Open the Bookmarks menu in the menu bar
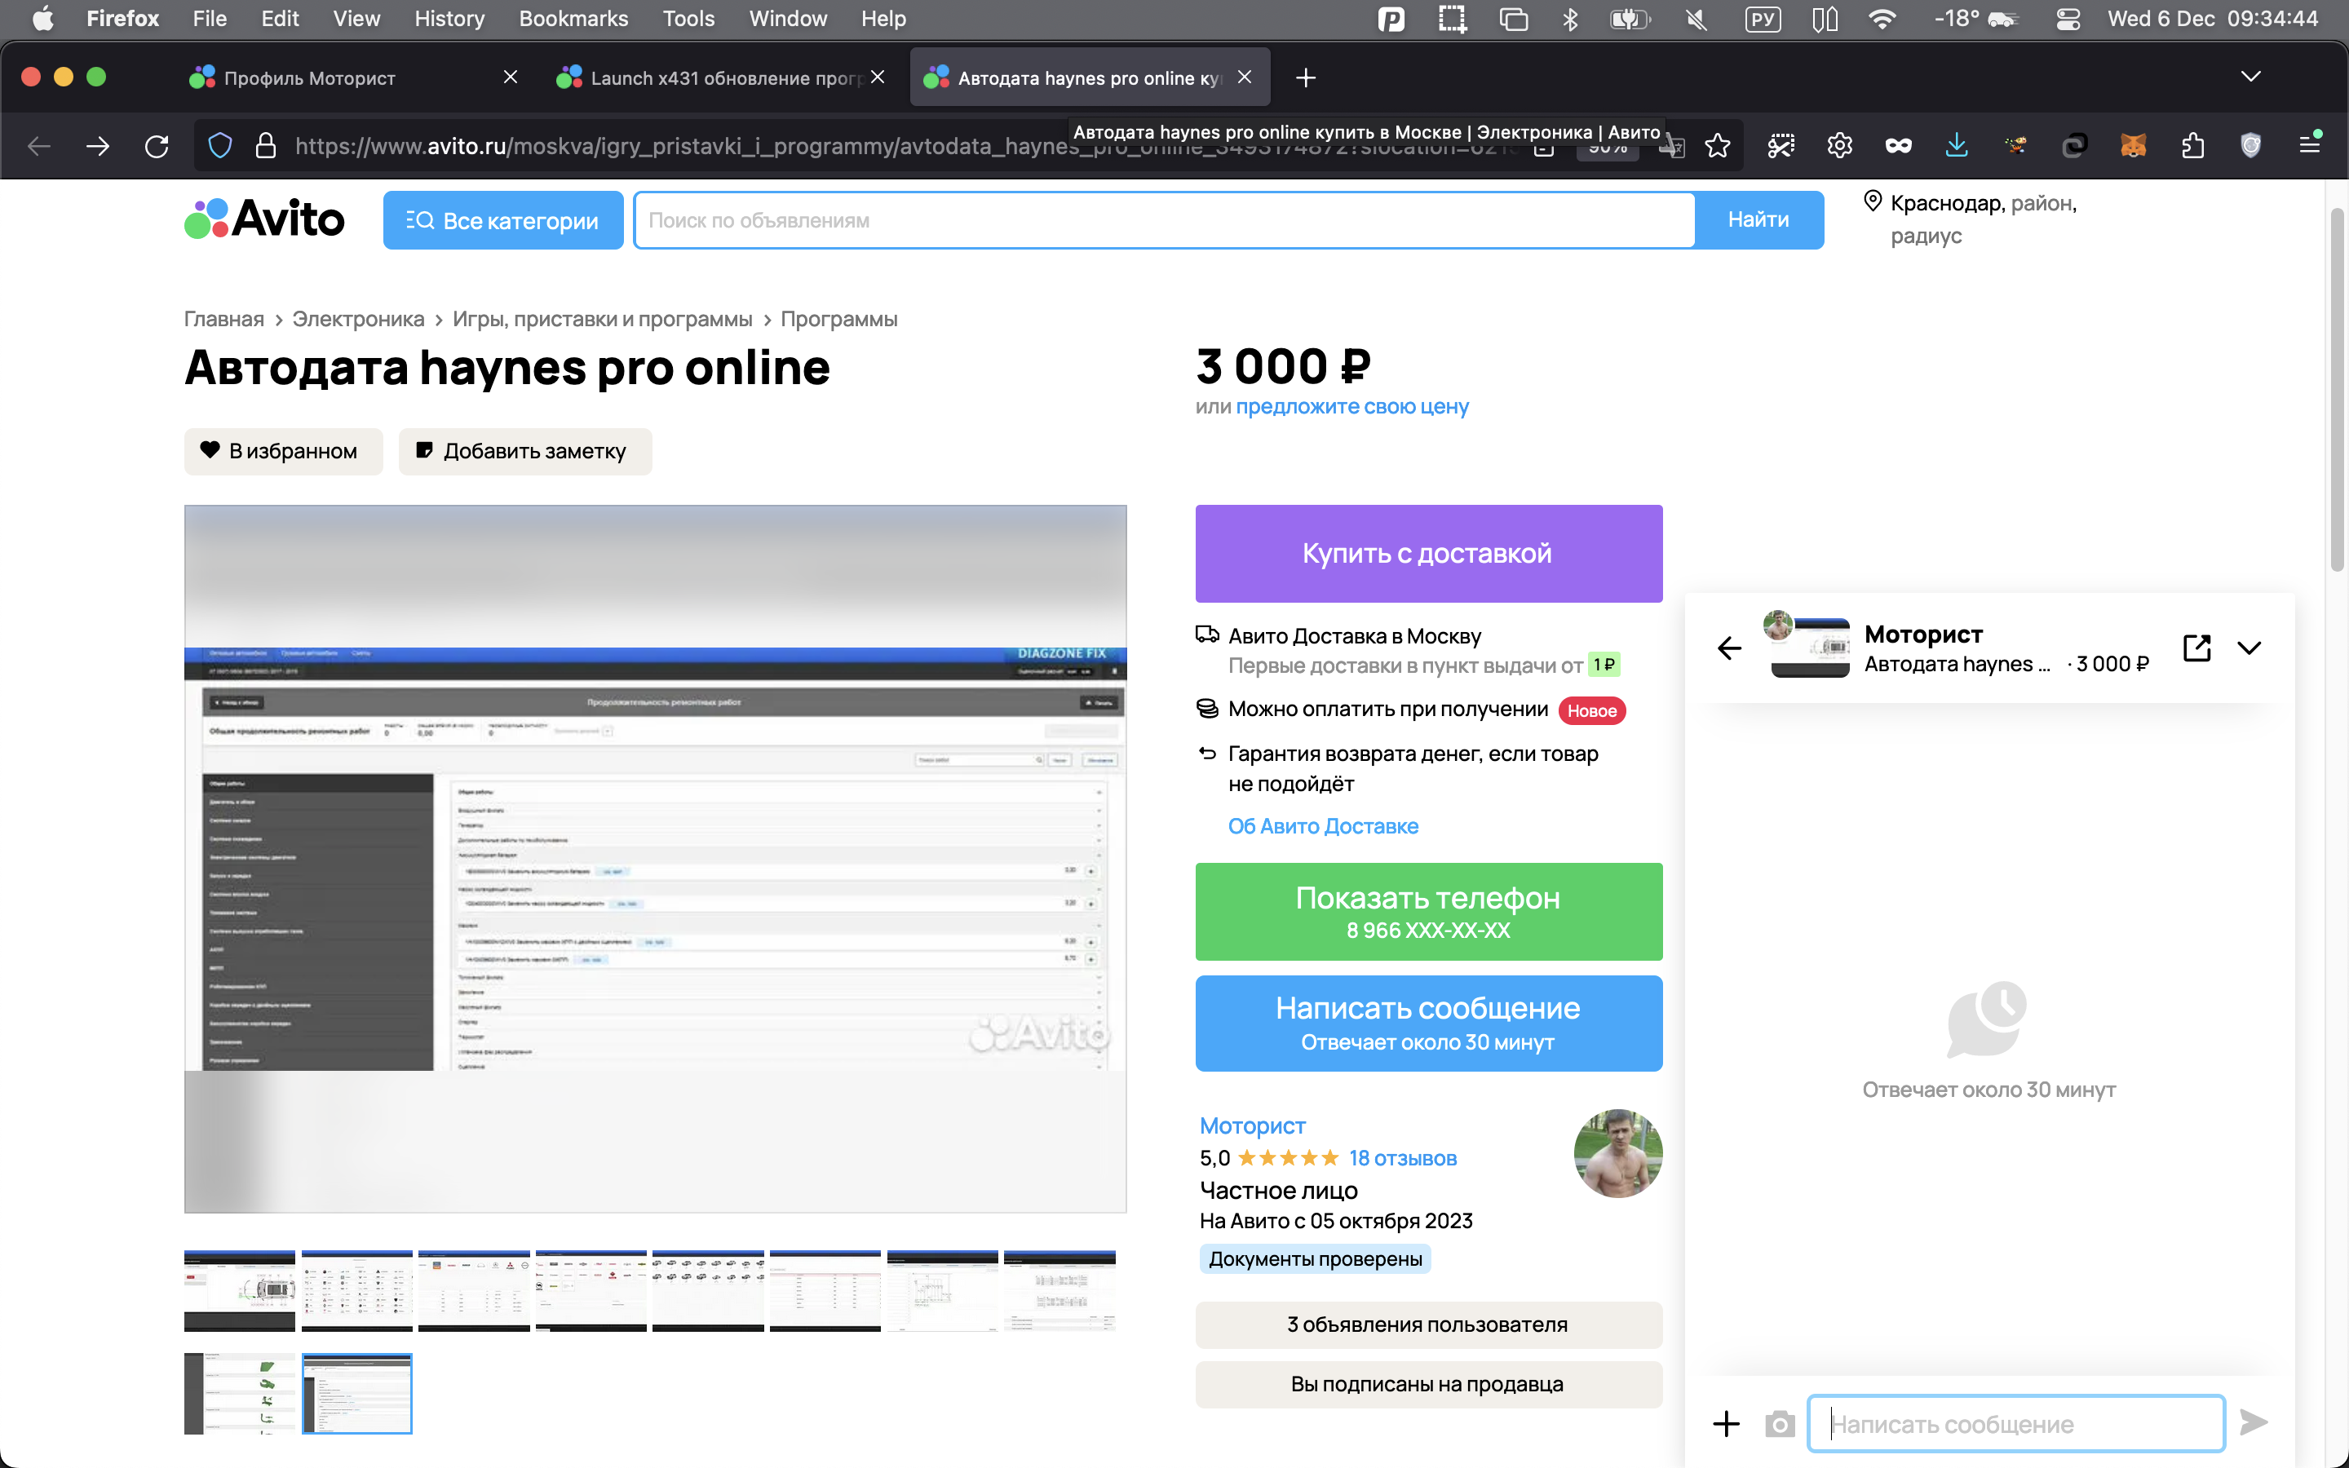 point(573,19)
